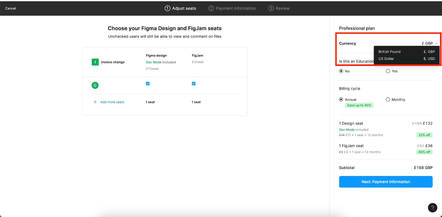
Task: Click the Subtotal amount £168 GBP
Action: (x=423, y=168)
